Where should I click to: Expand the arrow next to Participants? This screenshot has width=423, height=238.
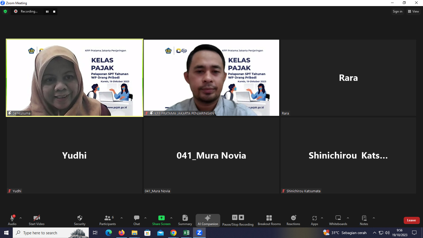click(122, 218)
